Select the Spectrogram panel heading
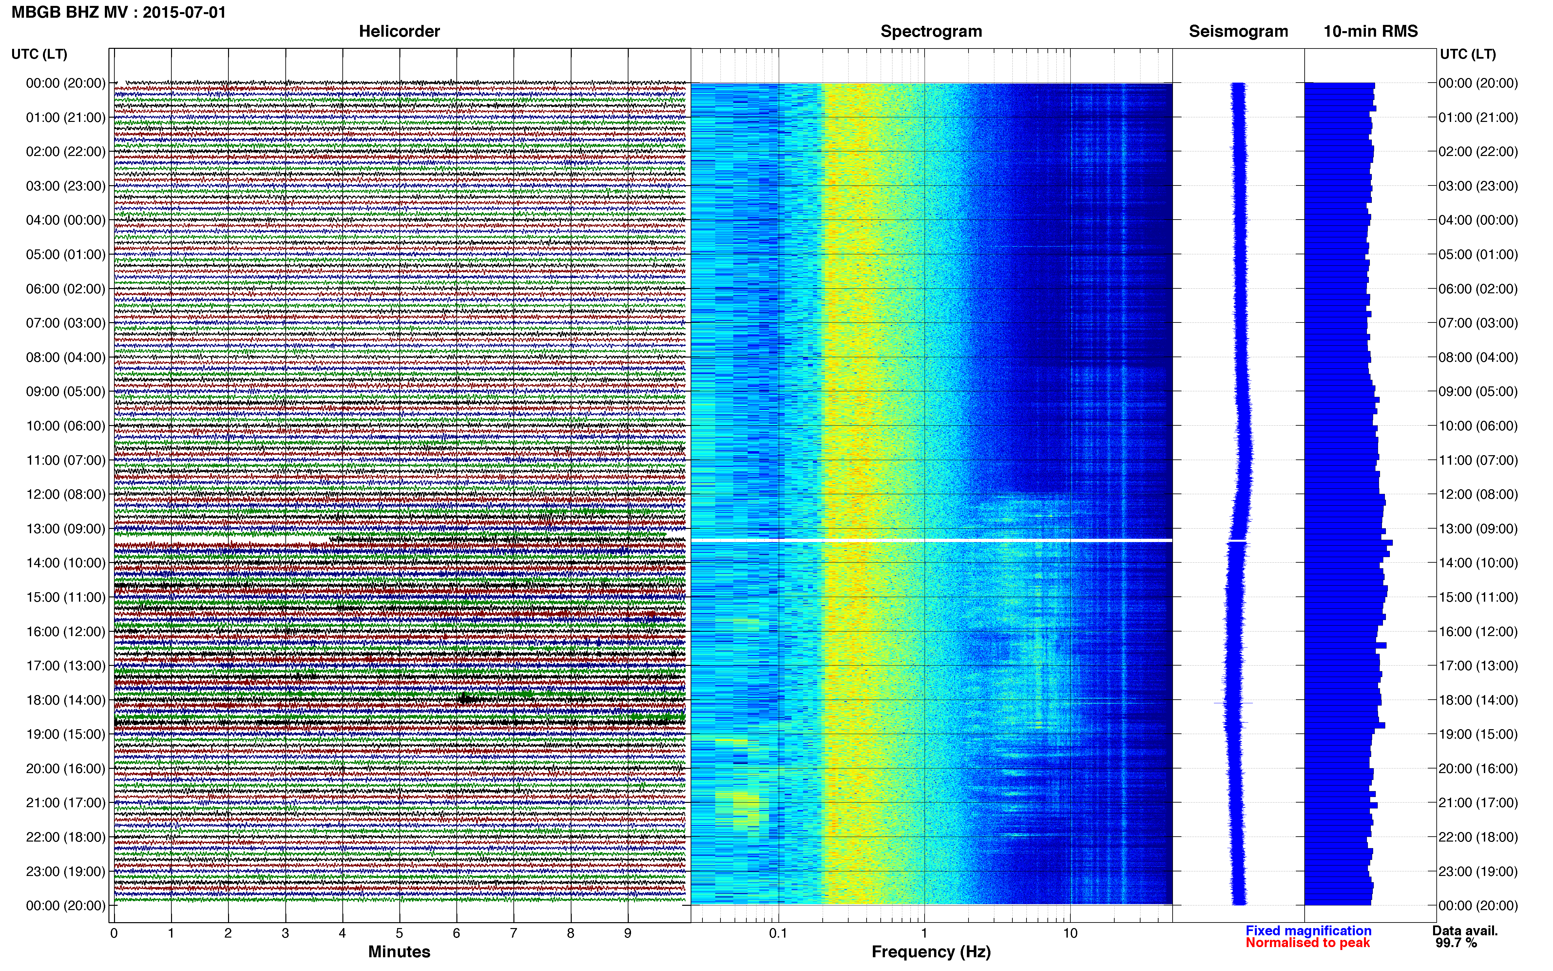Image resolution: width=1553 pixels, height=971 pixels. pyautogui.click(x=931, y=31)
